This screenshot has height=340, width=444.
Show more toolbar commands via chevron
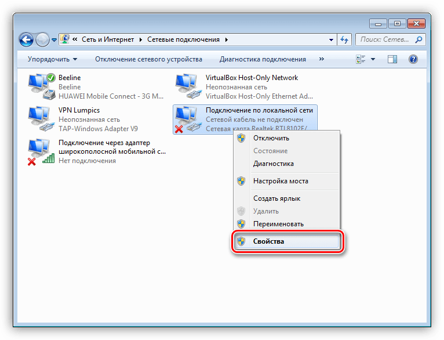tap(321, 59)
